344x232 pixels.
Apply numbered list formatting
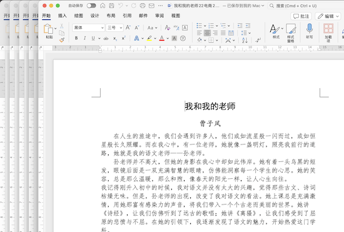pyautogui.click(x=211, y=26)
